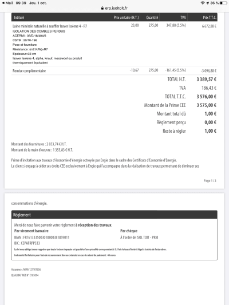Select the Laine minérale Isover product line
The height and width of the screenshot is (305, 229).
pyautogui.click(x=114, y=43)
